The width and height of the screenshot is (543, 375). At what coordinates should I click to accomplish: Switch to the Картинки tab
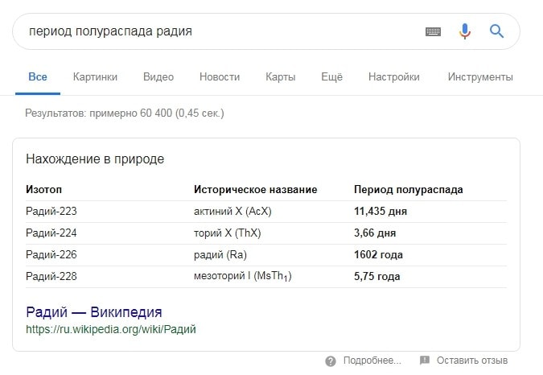[95, 77]
